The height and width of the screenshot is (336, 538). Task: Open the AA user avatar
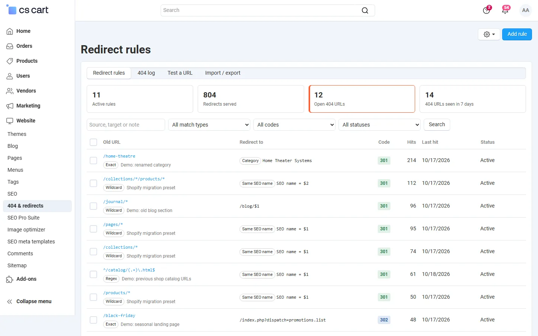[526, 10]
